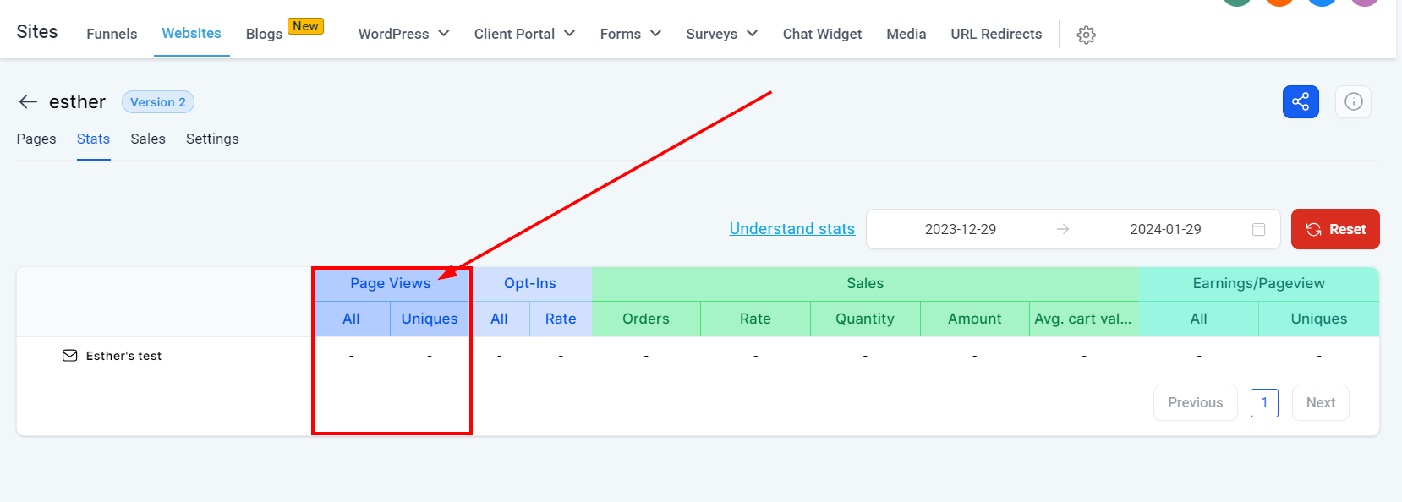Open the info circle icon
The height and width of the screenshot is (502, 1402).
click(1353, 102)
